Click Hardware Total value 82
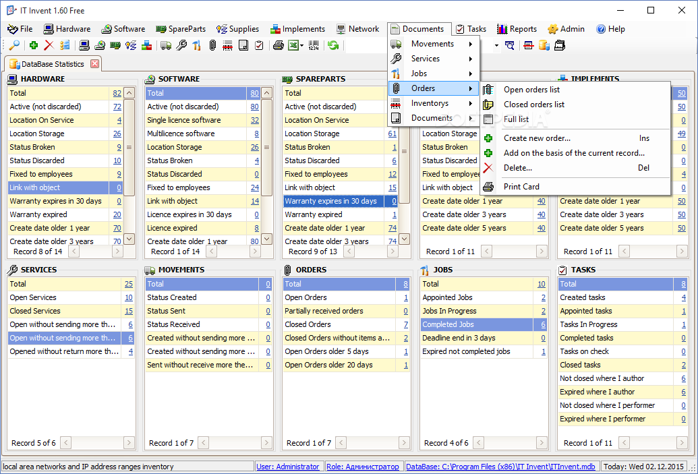This screenshot has width=698, height=474. tap(117, 93)
